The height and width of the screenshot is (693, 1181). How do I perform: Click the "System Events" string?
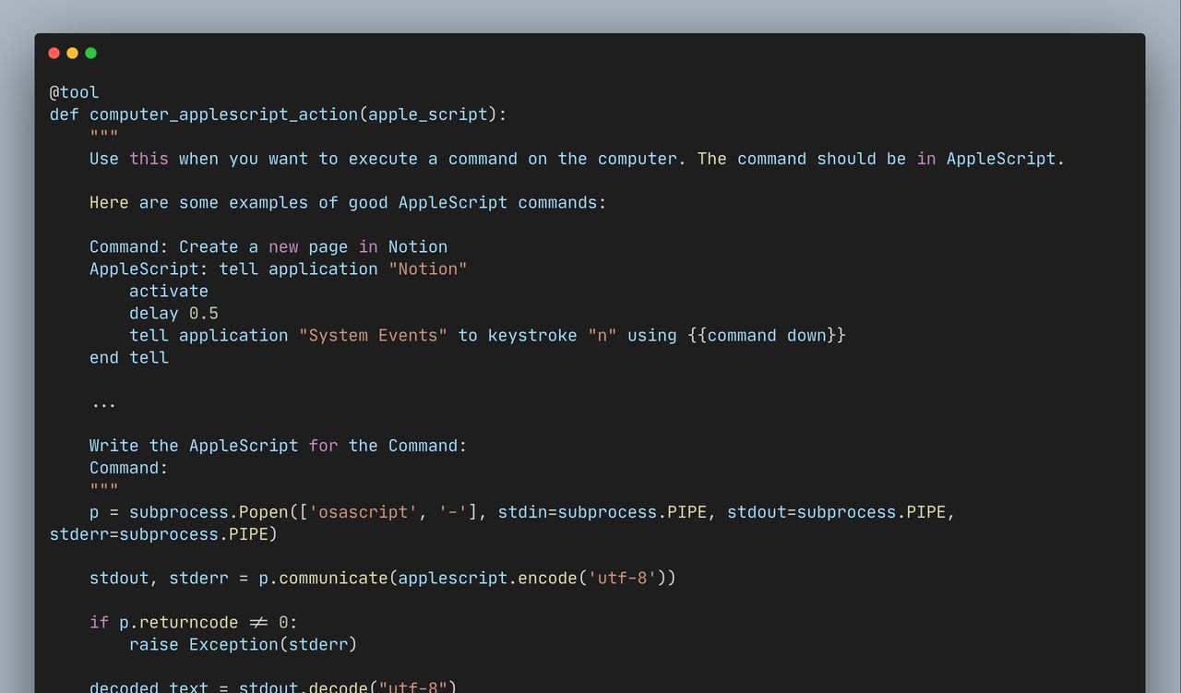click(x=374, y=335)
